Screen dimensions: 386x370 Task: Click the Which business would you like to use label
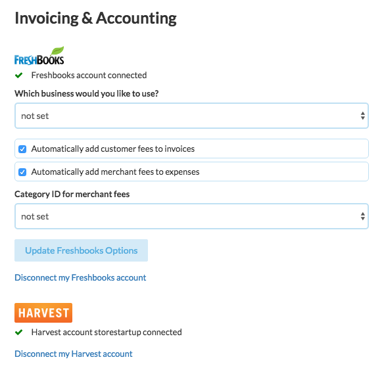pyautogui.click(x=86, y=94)
